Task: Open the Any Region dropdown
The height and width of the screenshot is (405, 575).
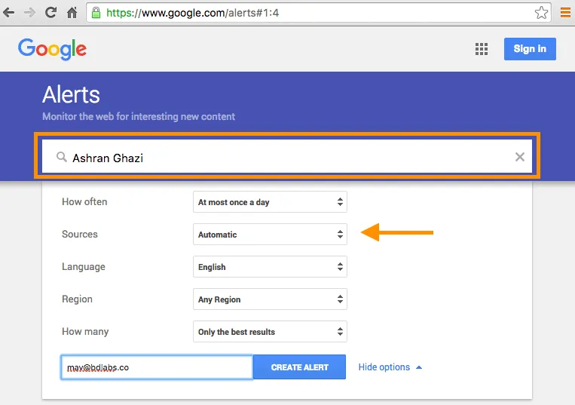Action: pyautogui.click(x=271, y=299)
